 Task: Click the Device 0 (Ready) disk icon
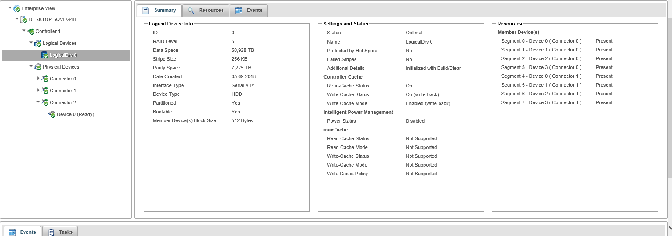[52, 114]
